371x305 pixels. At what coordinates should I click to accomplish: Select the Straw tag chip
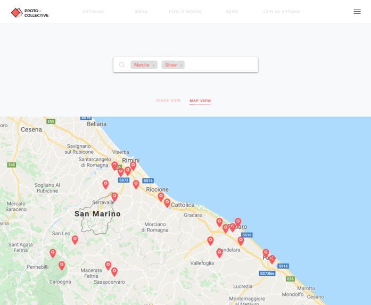[x=173, y=65]
